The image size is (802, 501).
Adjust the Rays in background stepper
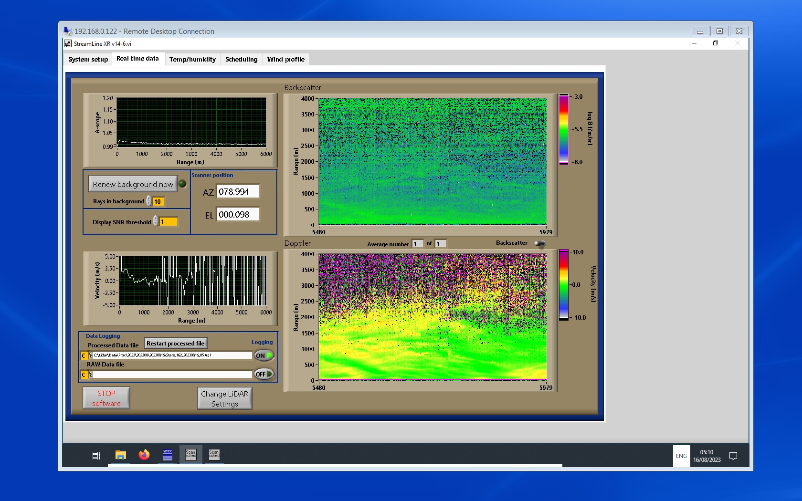(x=149, y=201)
